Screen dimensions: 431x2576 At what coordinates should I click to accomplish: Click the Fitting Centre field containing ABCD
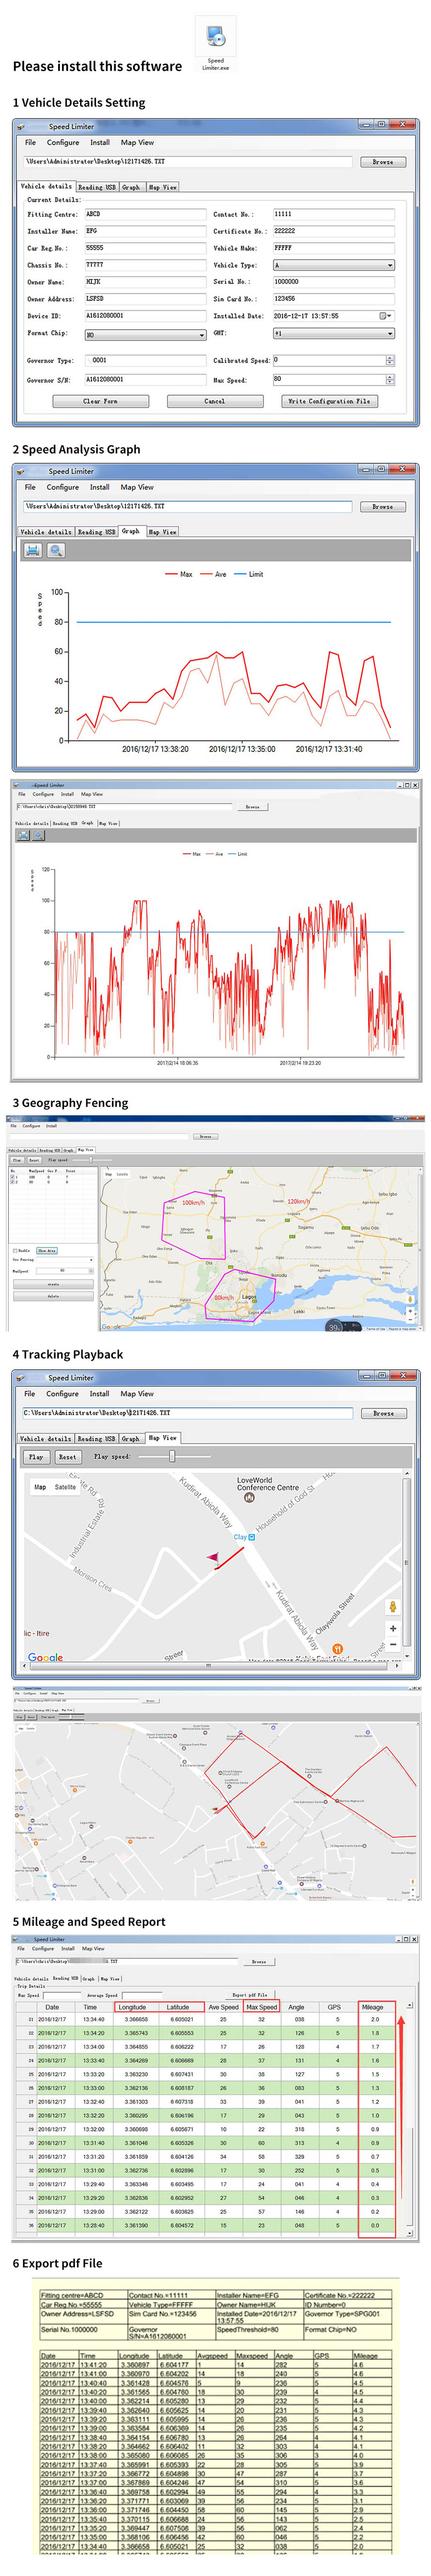(145, 214)
